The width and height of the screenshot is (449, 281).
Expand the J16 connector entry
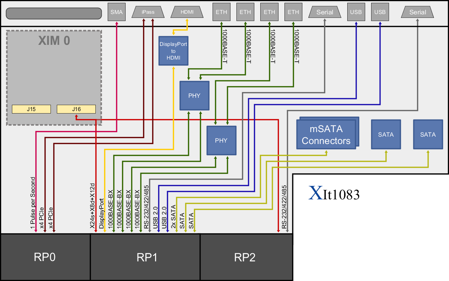click(76, 109)
